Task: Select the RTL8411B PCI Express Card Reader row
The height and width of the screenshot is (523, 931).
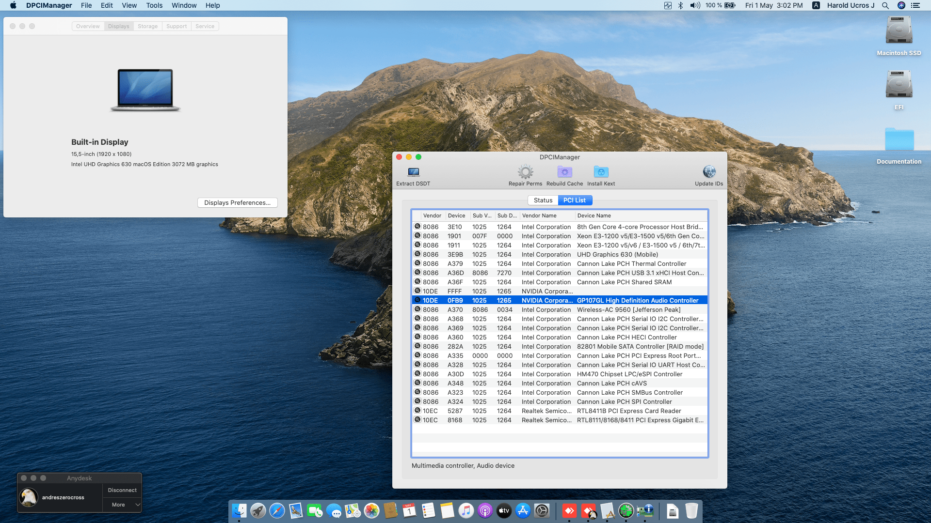Action: (560, 411)
